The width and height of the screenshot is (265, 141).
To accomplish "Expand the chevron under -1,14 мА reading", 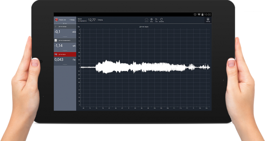I will click(65, 50).
